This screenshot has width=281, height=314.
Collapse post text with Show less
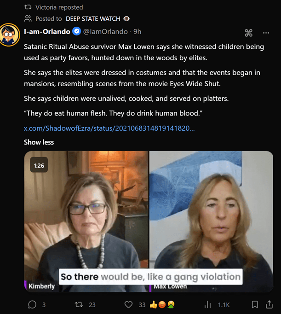click(39, 142)
